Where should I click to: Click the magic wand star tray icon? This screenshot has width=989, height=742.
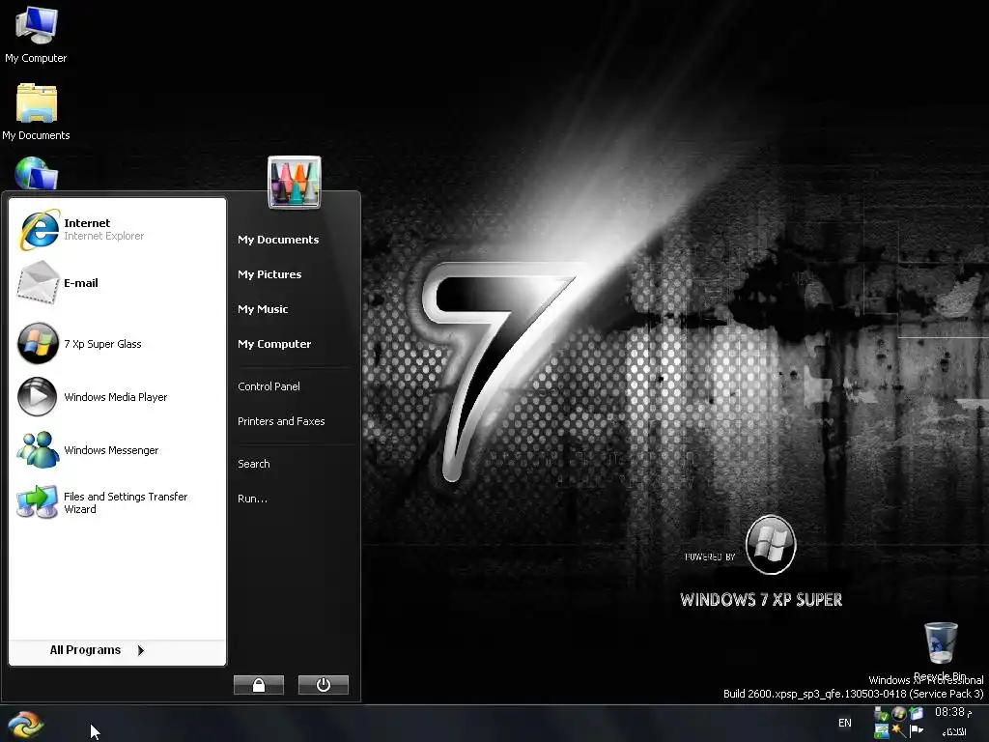tap(899, 730)
